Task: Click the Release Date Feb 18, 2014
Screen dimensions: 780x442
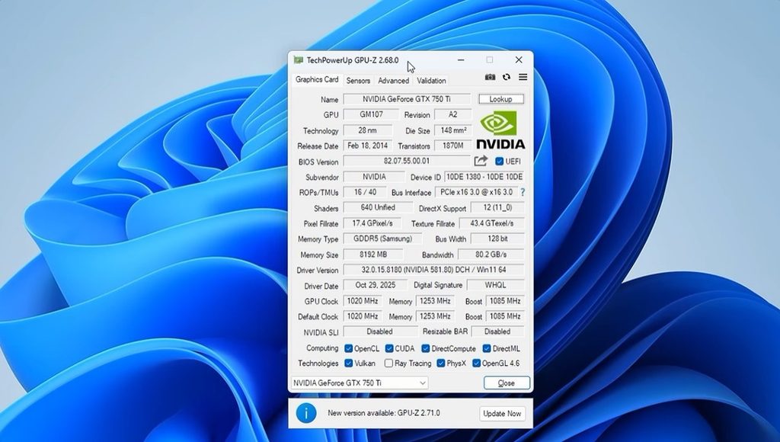Action: (368, 146)
